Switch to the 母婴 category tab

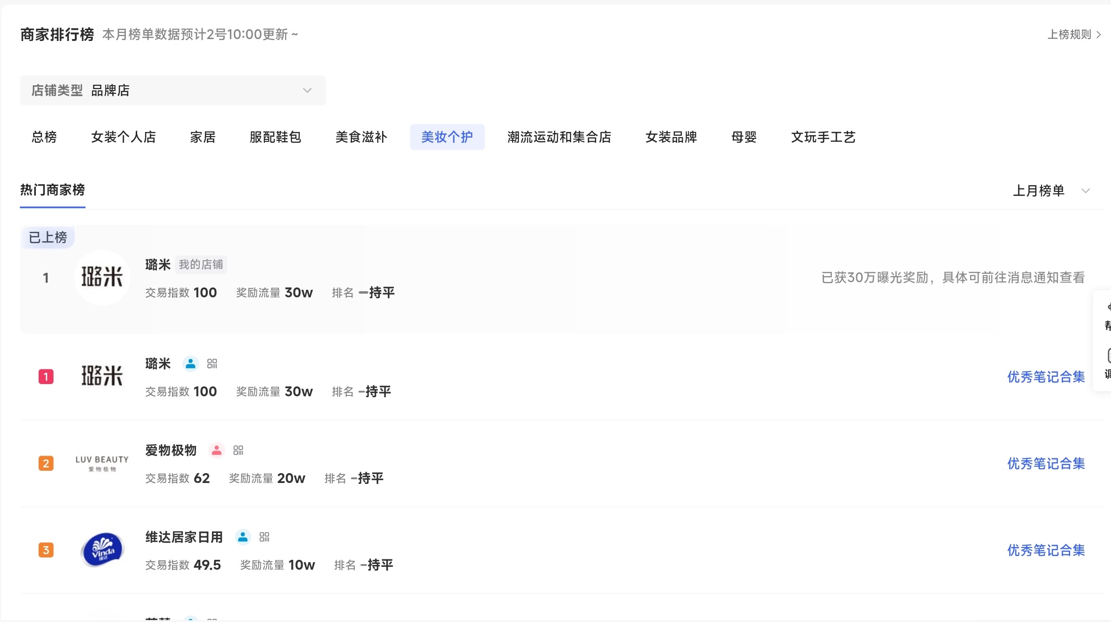pos(743,137)
